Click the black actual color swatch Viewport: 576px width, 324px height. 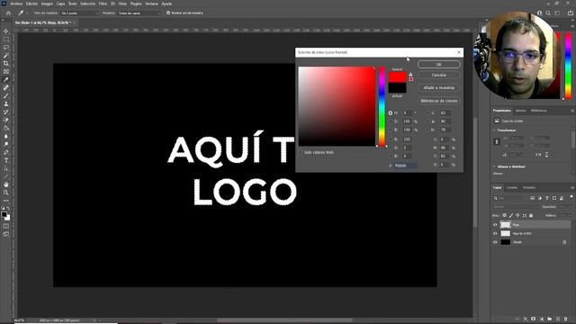(x=398, y=88)
